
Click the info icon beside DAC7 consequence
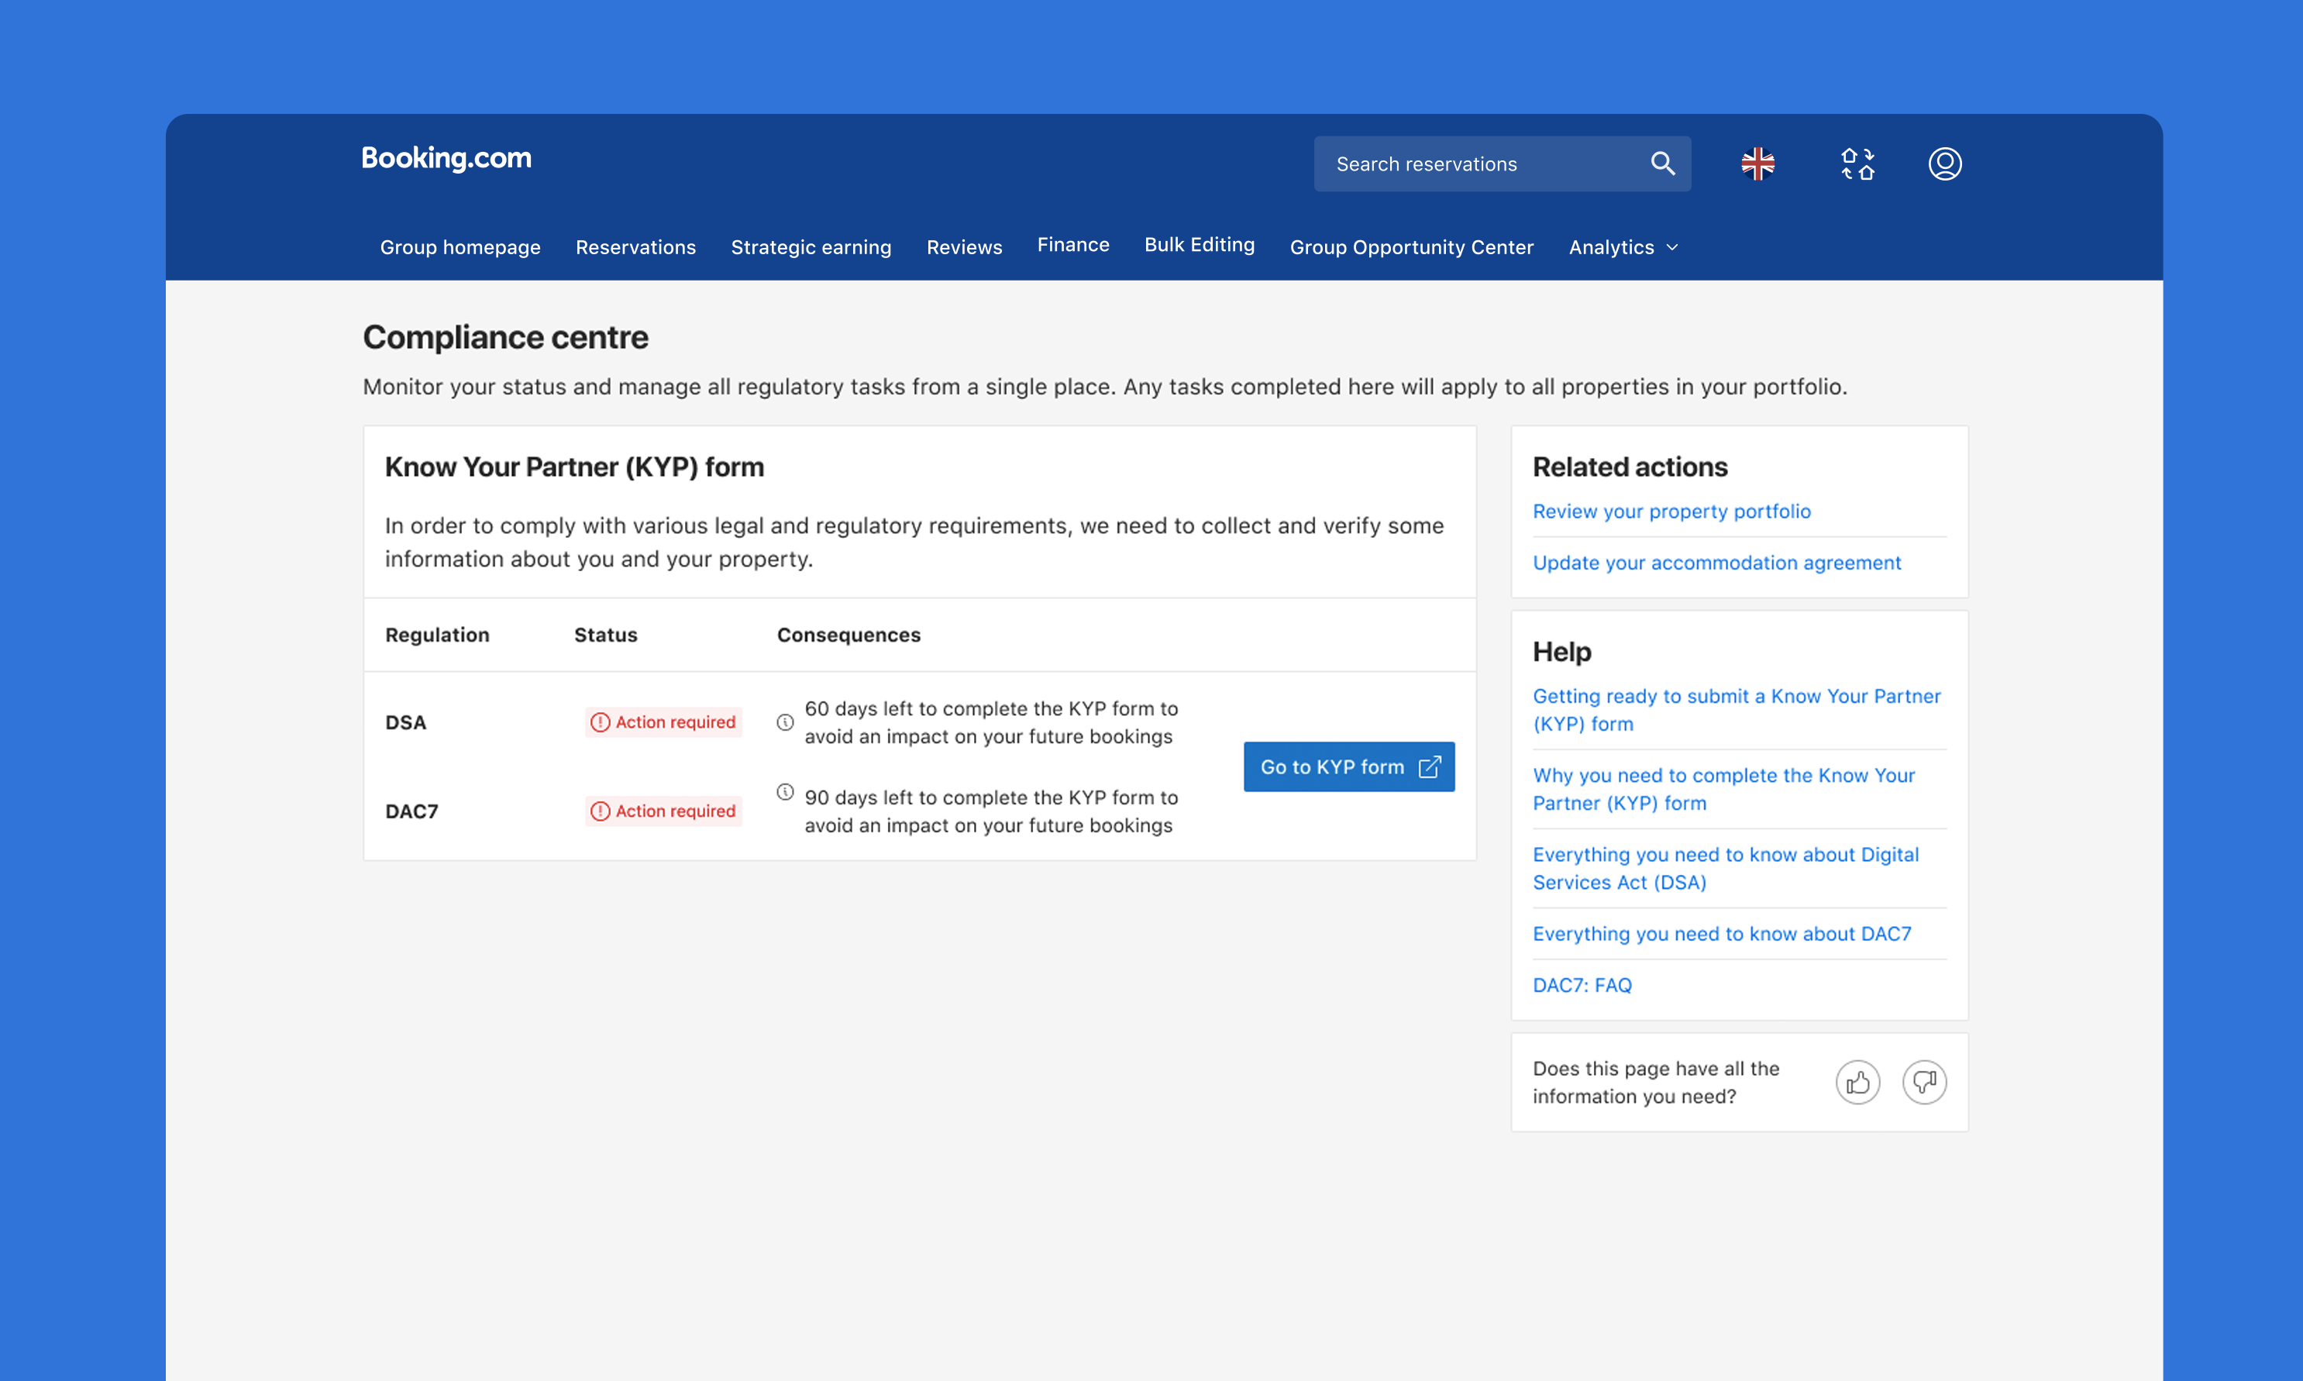click(x=785, y=792)
